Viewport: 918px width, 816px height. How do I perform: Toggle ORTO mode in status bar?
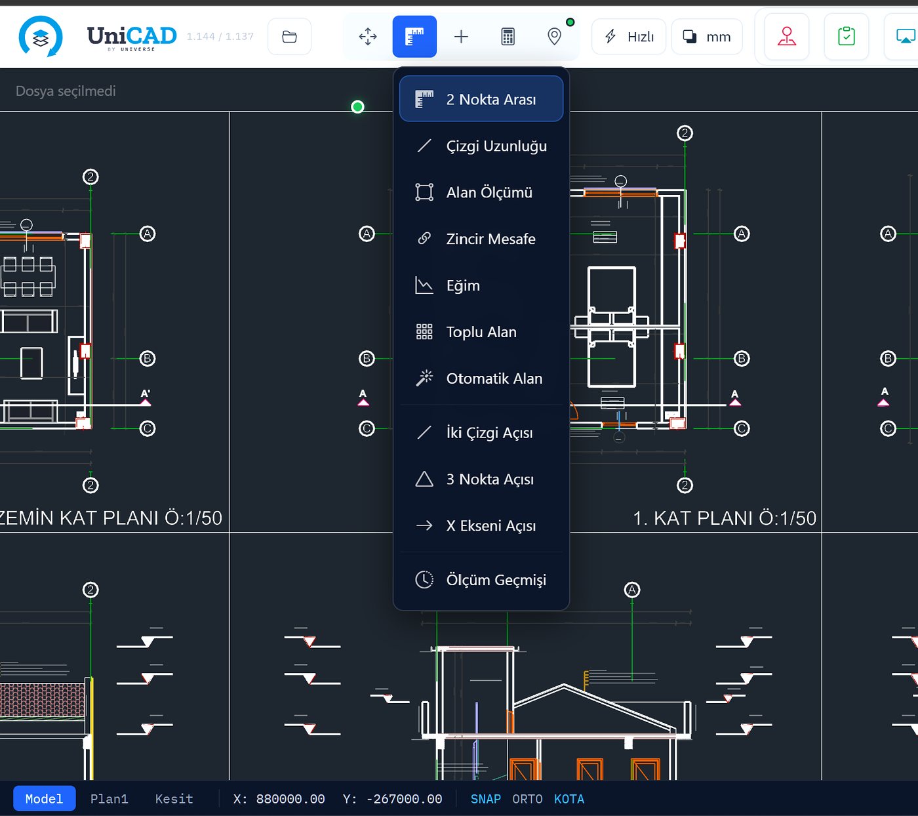527,799
